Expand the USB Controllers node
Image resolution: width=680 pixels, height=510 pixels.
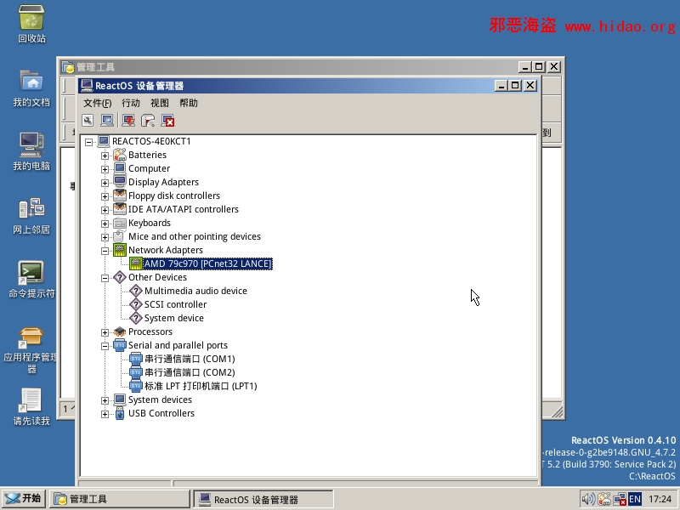click(x=105, y=414)
